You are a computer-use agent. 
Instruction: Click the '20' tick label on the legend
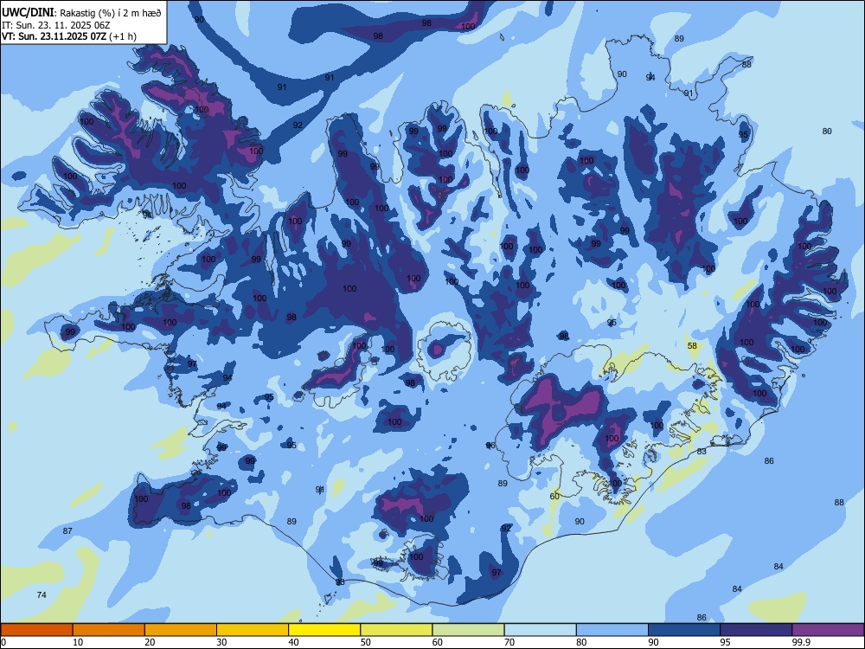pyautogui.click(x=150, y=642)
